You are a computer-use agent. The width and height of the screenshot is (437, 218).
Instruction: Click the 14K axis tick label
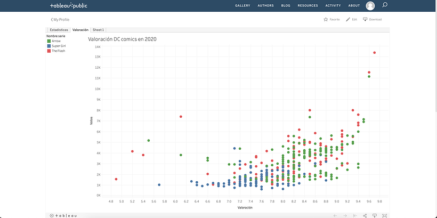(98, 46)
